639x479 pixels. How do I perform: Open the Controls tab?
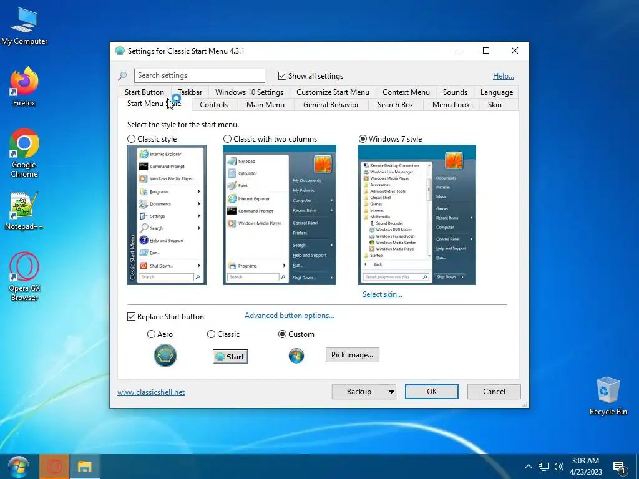pyautogui.click(x=213, y=105)
